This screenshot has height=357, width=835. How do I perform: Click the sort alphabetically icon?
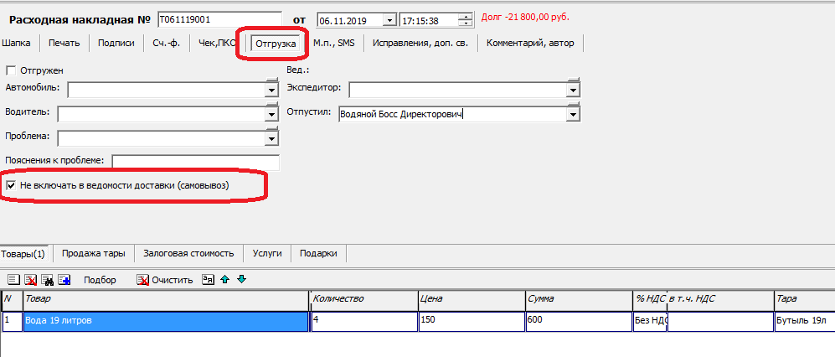pyautogui.click(x=209, y=280)
